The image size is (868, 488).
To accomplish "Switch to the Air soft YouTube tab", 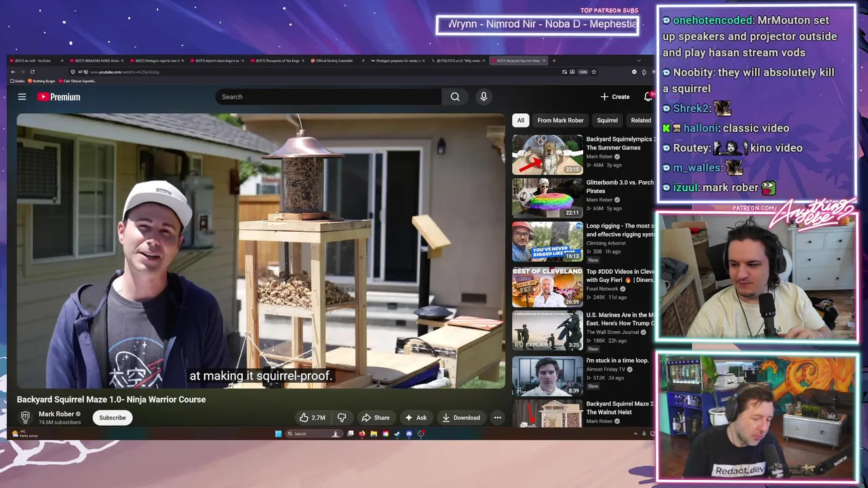I will [x=36, y=60].
